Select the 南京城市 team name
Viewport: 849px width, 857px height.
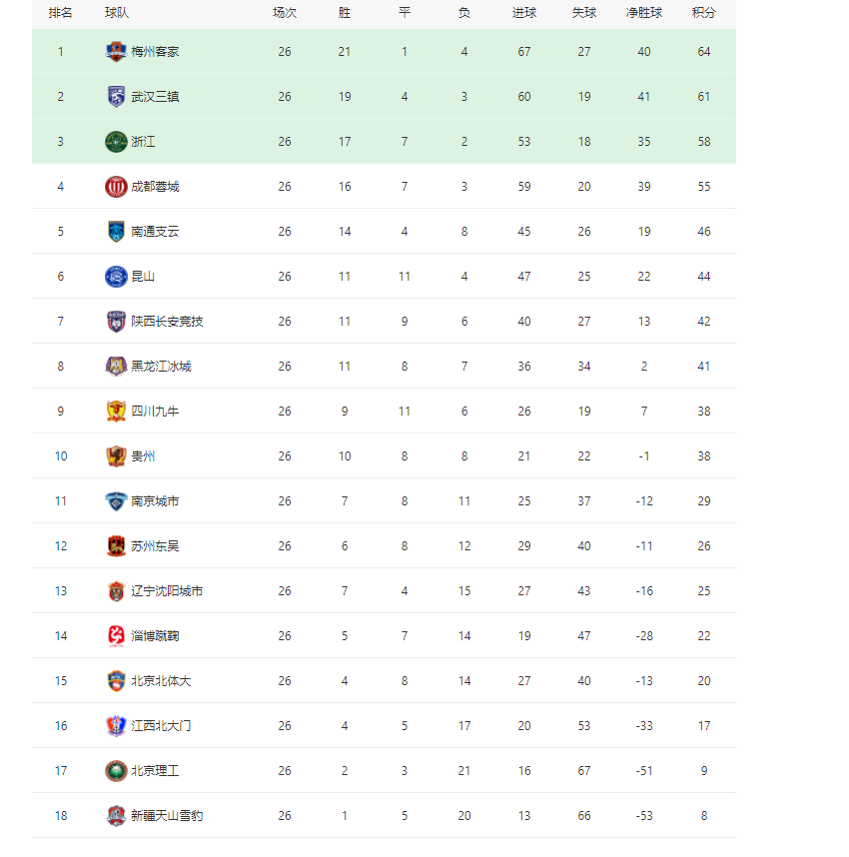point(155,501)
